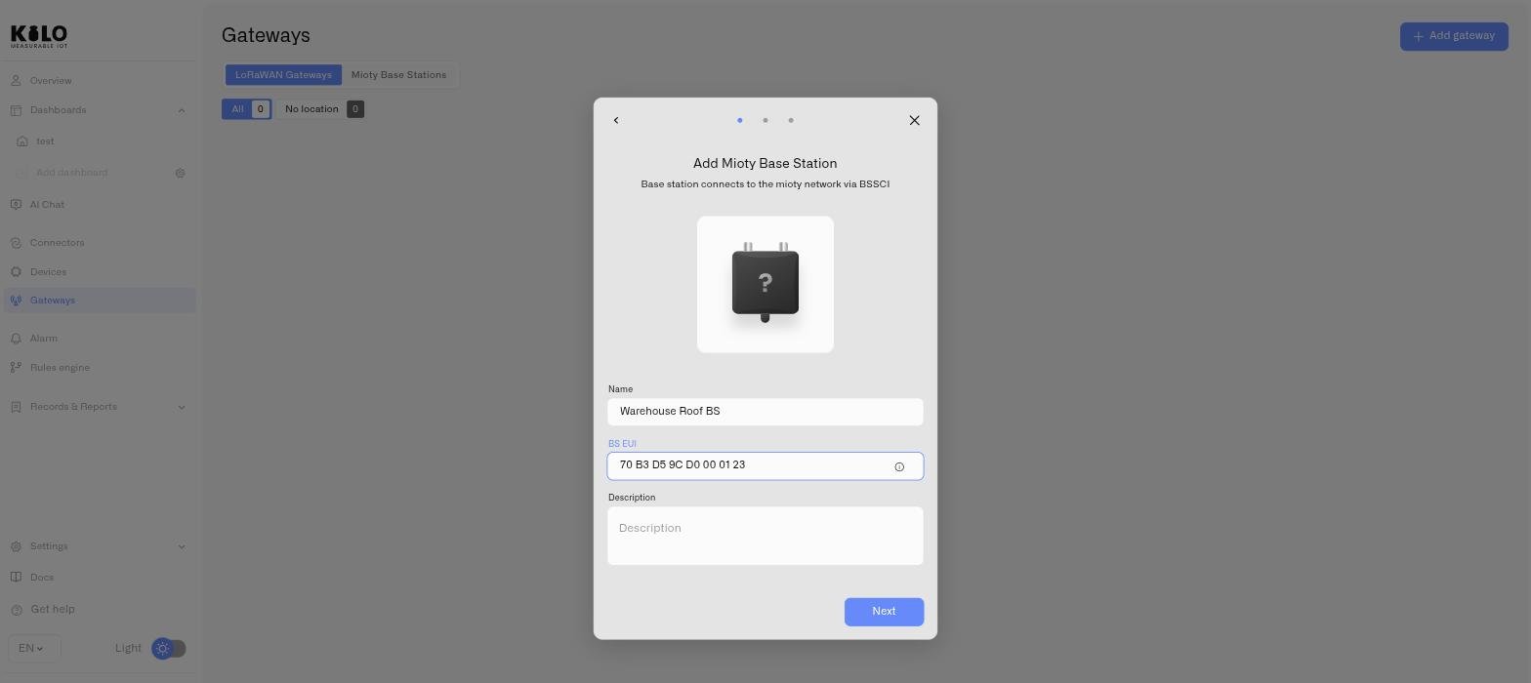Click the Gateways page heading
This screenshot has height=683, width=1531.
(x=266, y=35)
